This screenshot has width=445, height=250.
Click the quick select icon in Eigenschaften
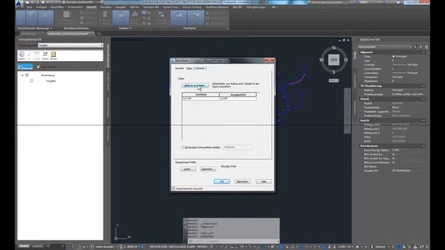[426, 47]
